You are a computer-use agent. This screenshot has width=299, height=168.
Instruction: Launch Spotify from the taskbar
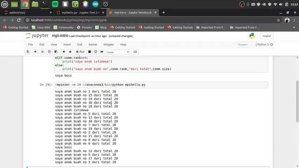pyautogui.click(x=55, y=4)
